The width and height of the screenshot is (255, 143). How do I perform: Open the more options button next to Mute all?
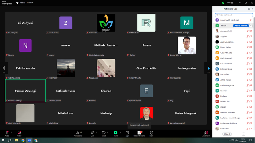243,134
